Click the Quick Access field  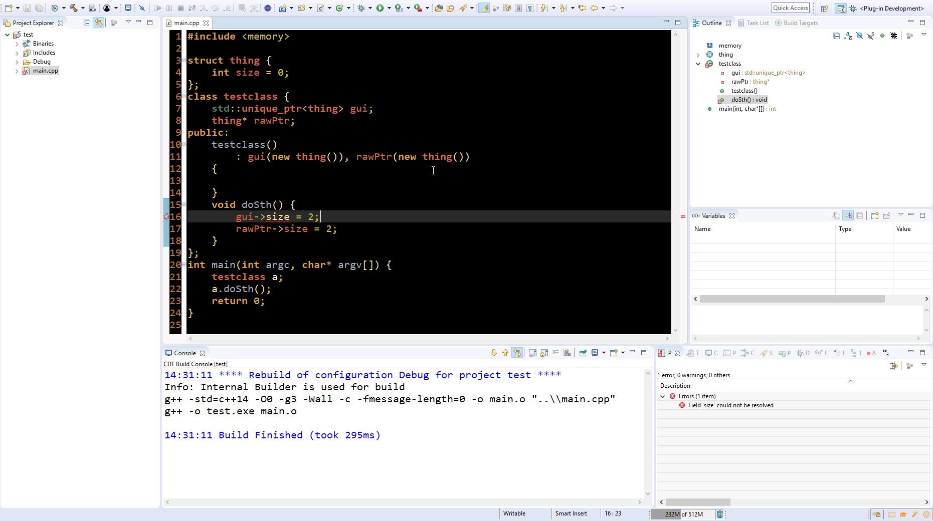791,8
